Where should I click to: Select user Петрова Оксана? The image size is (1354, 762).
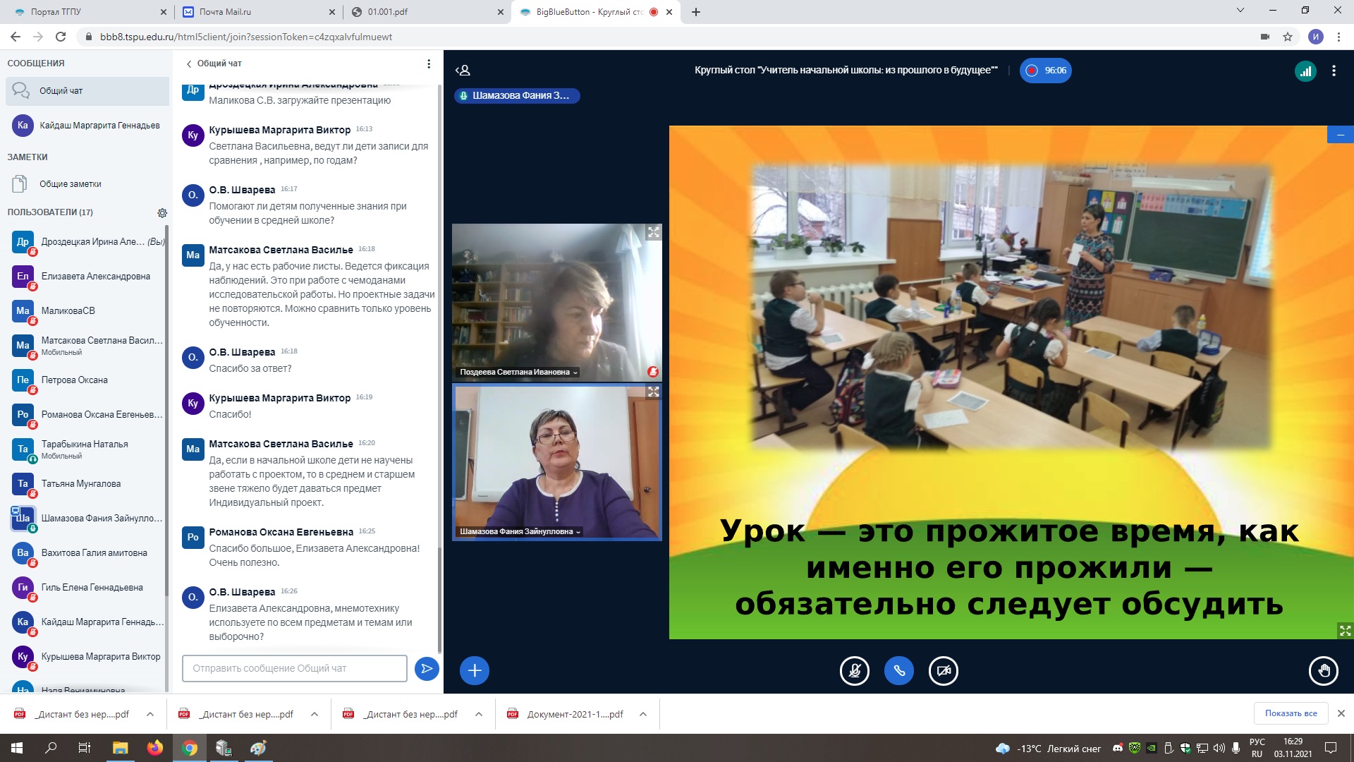(x=87, y=380)
